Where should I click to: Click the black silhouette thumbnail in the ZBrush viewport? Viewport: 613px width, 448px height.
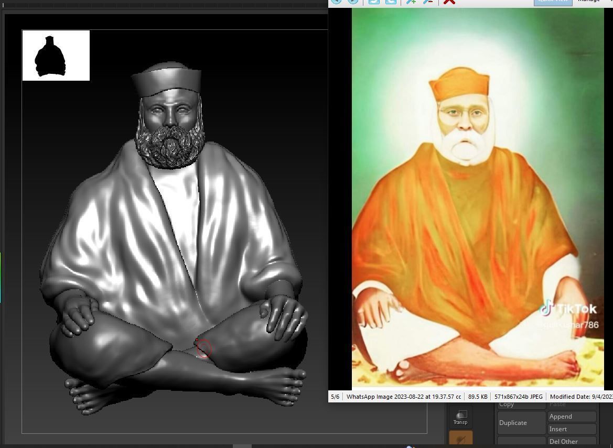[56, 56]
